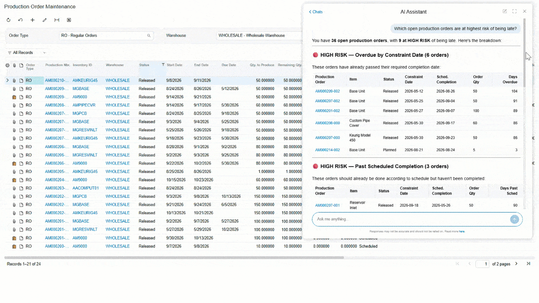
Task: Open the AM000208 production number link
Action: click(x=57, y=105)
